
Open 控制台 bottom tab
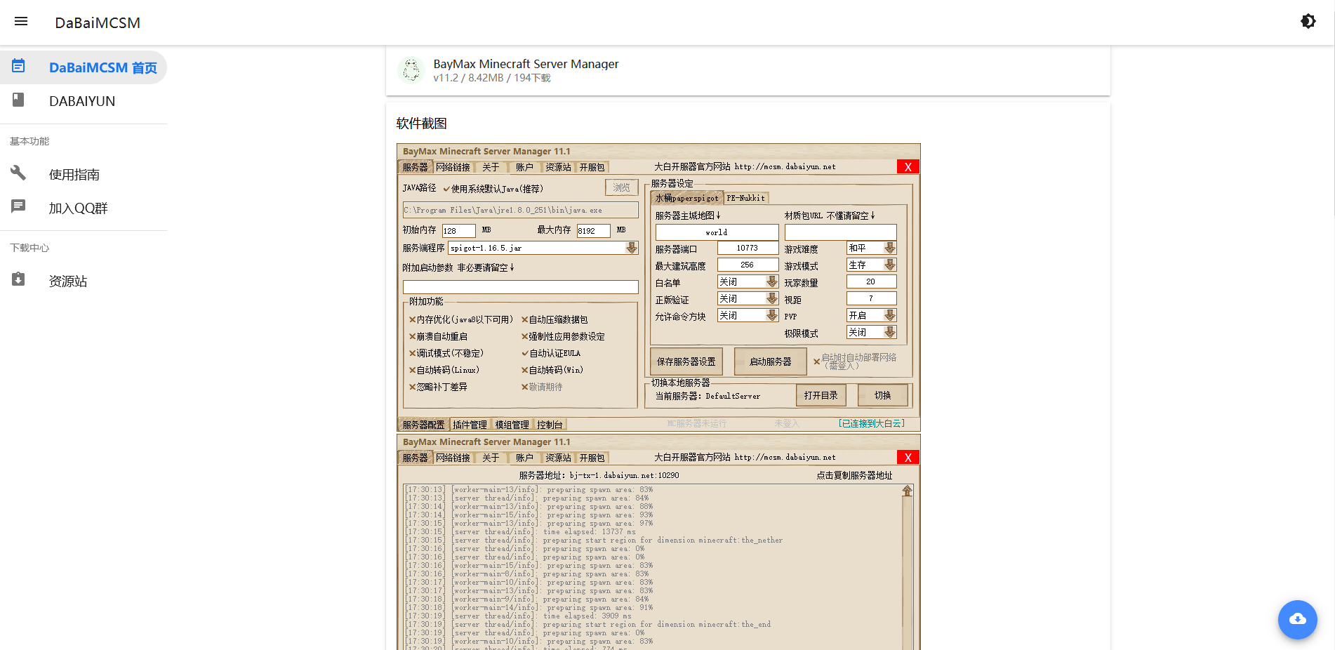550,425
